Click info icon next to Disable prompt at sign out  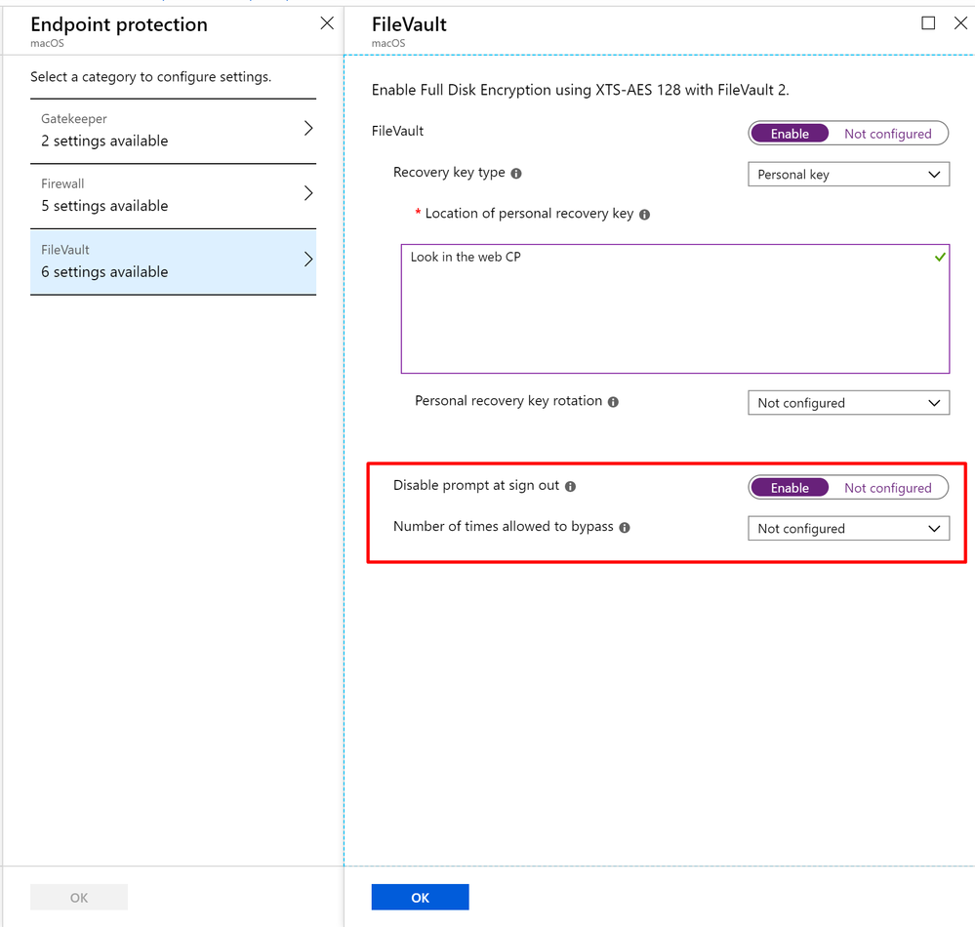click(x=570, y=486)
